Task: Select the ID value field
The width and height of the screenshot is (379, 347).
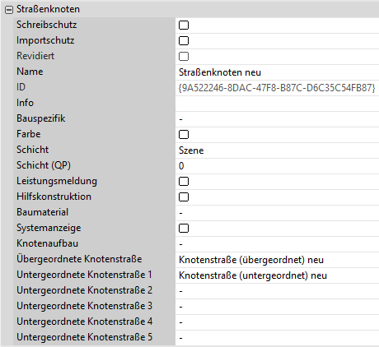Action: [x=278, y=88]
